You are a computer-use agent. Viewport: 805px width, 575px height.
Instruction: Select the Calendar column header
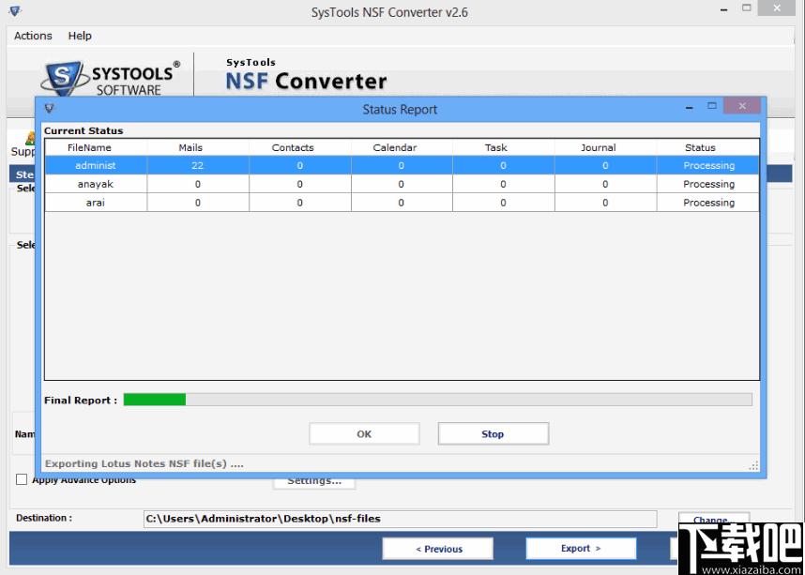[402, 147]
